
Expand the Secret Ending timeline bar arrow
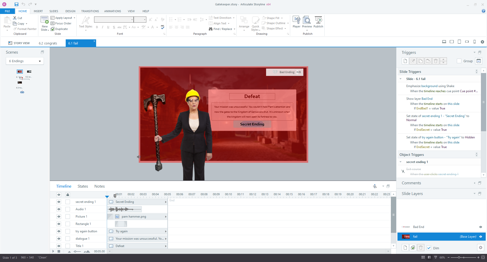pos(166,202)
